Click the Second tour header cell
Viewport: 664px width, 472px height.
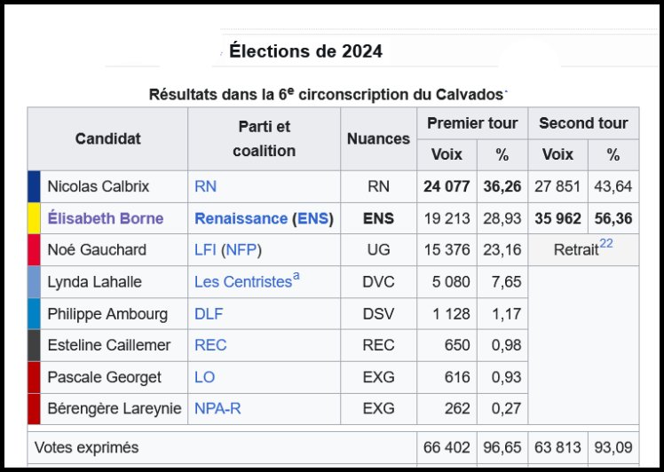click(583, 123)
